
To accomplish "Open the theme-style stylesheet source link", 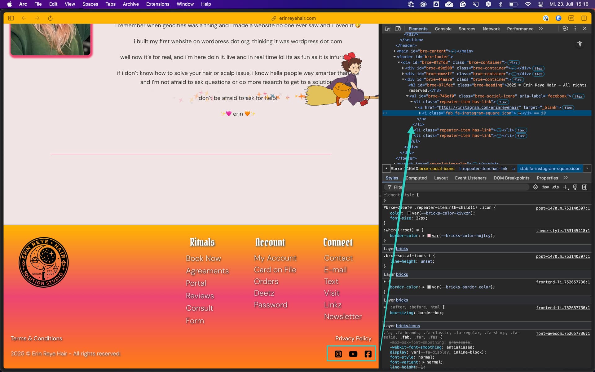I will (563, 231).
